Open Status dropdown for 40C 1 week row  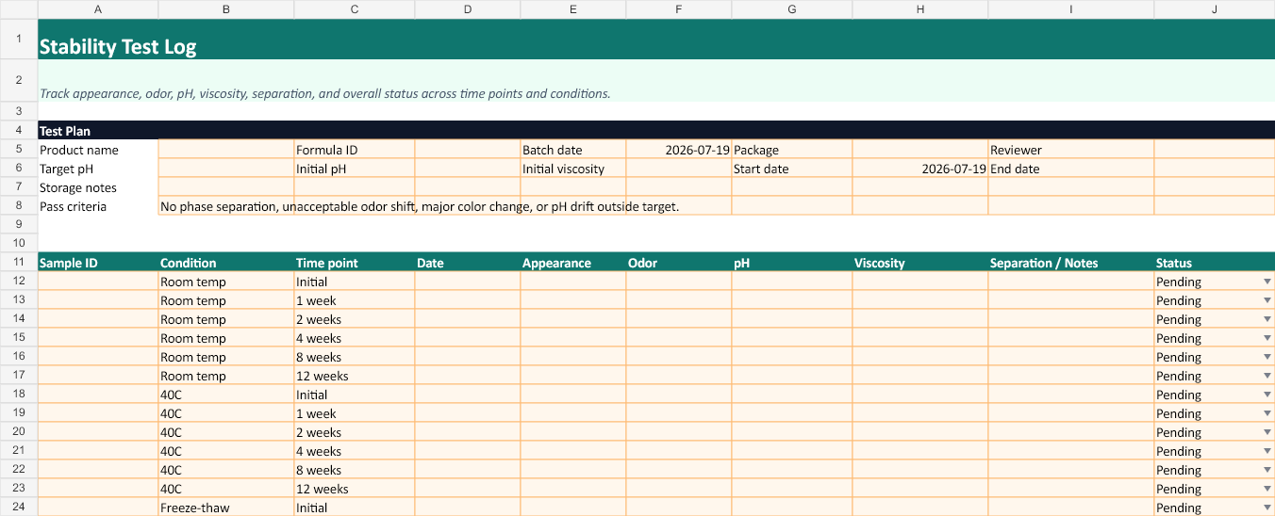1267,413
